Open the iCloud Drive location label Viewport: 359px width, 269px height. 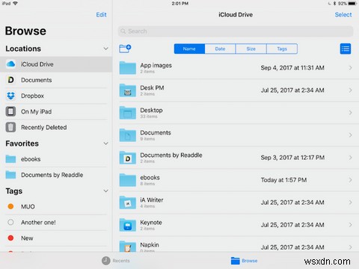tap(37, 64)
